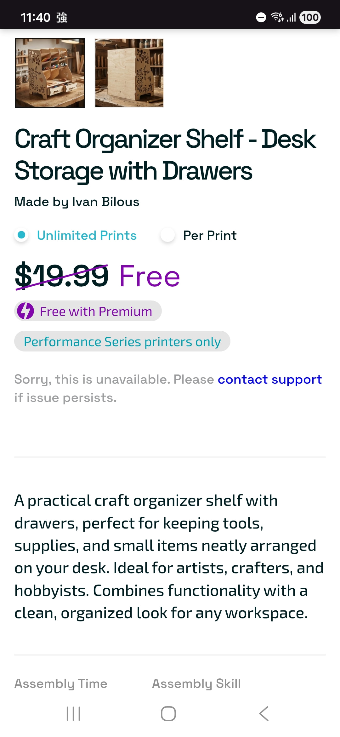Choose the Per Print option label

pos(210,235)
